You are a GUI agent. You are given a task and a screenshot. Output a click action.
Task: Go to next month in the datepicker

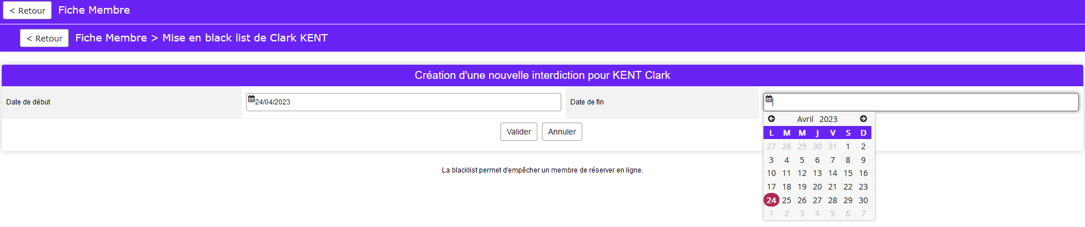tap(863, 119)
